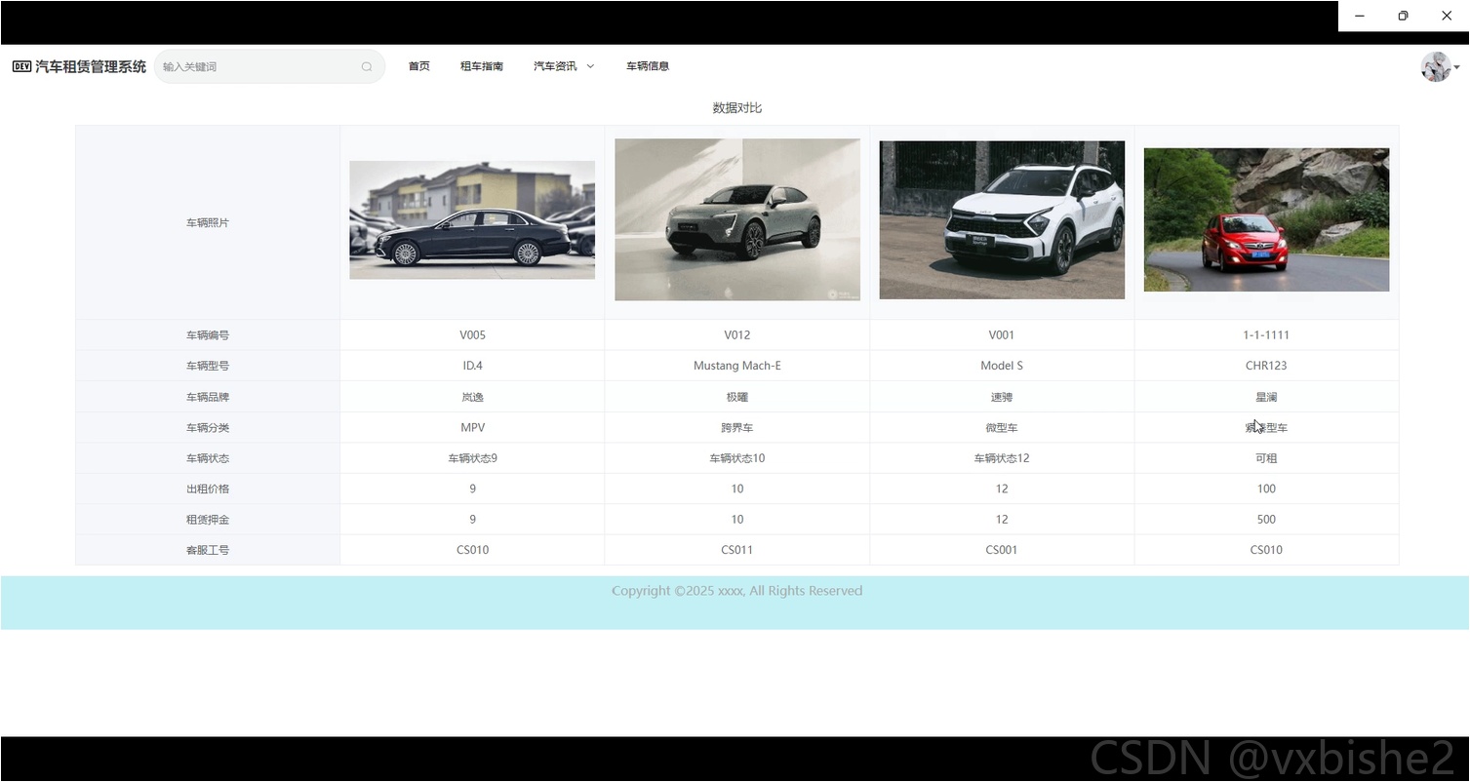This screenshot has height=782, width=1470.
Task: Click the 速骋 brand cell
Action: click(x=1002, y=398)
